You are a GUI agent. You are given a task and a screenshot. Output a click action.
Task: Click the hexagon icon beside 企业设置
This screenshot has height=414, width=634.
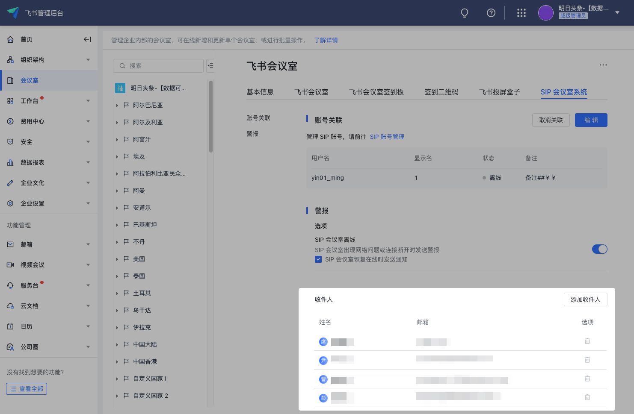[x=10, y=203]
